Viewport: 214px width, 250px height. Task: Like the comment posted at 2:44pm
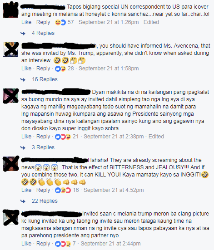click(x=26, y=244)
